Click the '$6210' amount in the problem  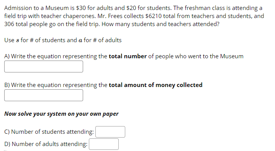154,16
